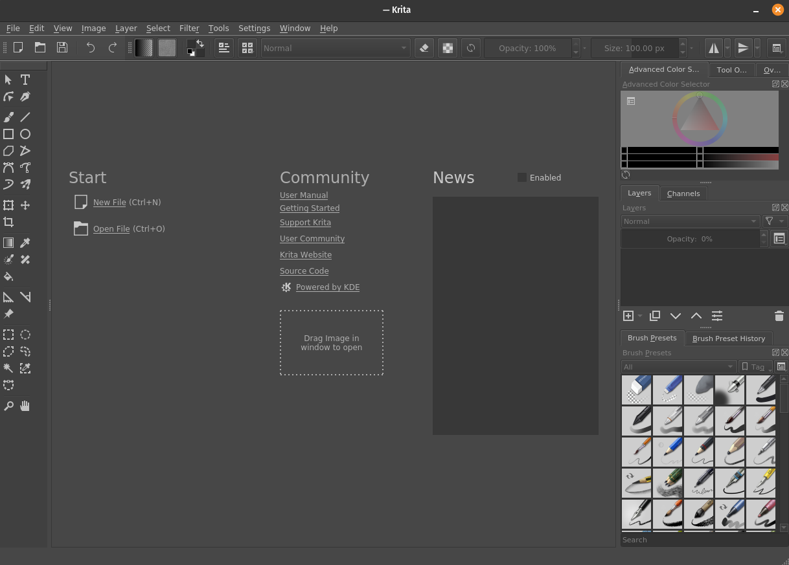Select the Assistant tool
Viewport: 789px width, 565px height.
(8, 297)
